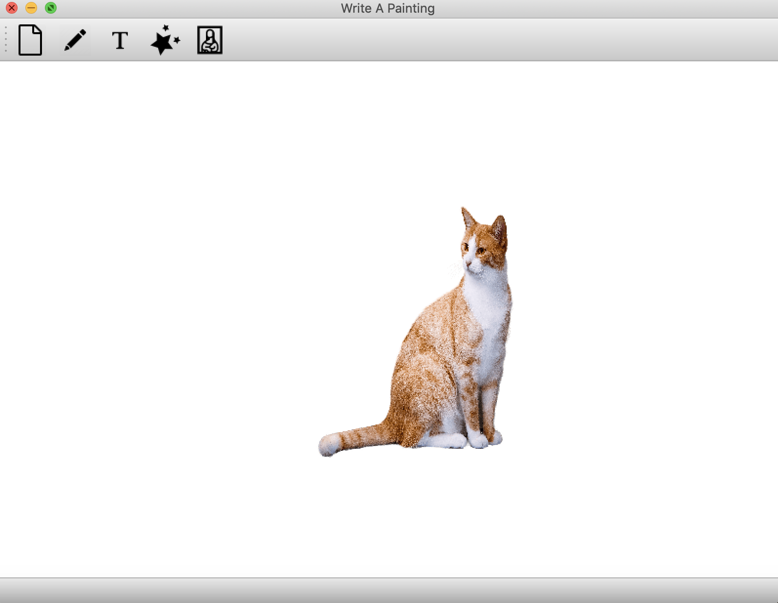
Task: Minimize the window with yellow button
Action: point(31,8)
